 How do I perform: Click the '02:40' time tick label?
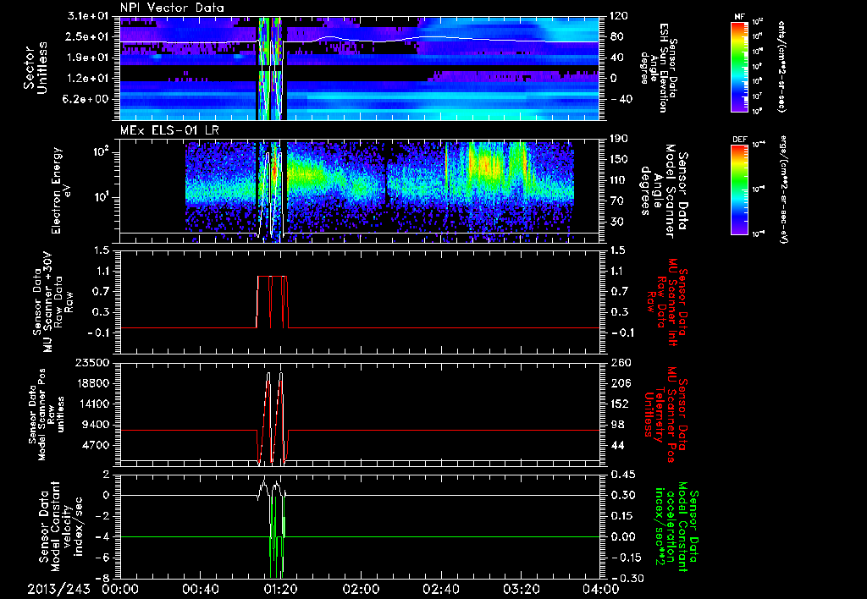tap(440, 590)
